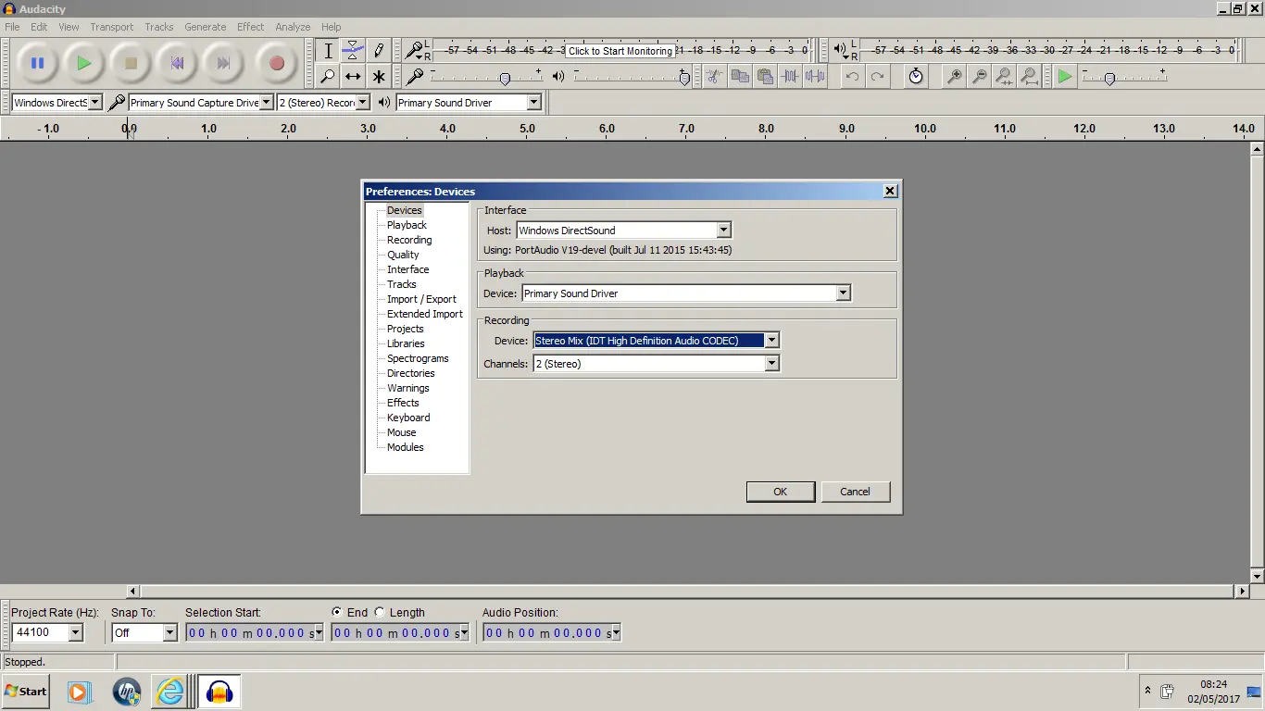The height and width of the screenshot is (711, 1265).
Task: Click the Stop transport button
Action: [131, 63]
